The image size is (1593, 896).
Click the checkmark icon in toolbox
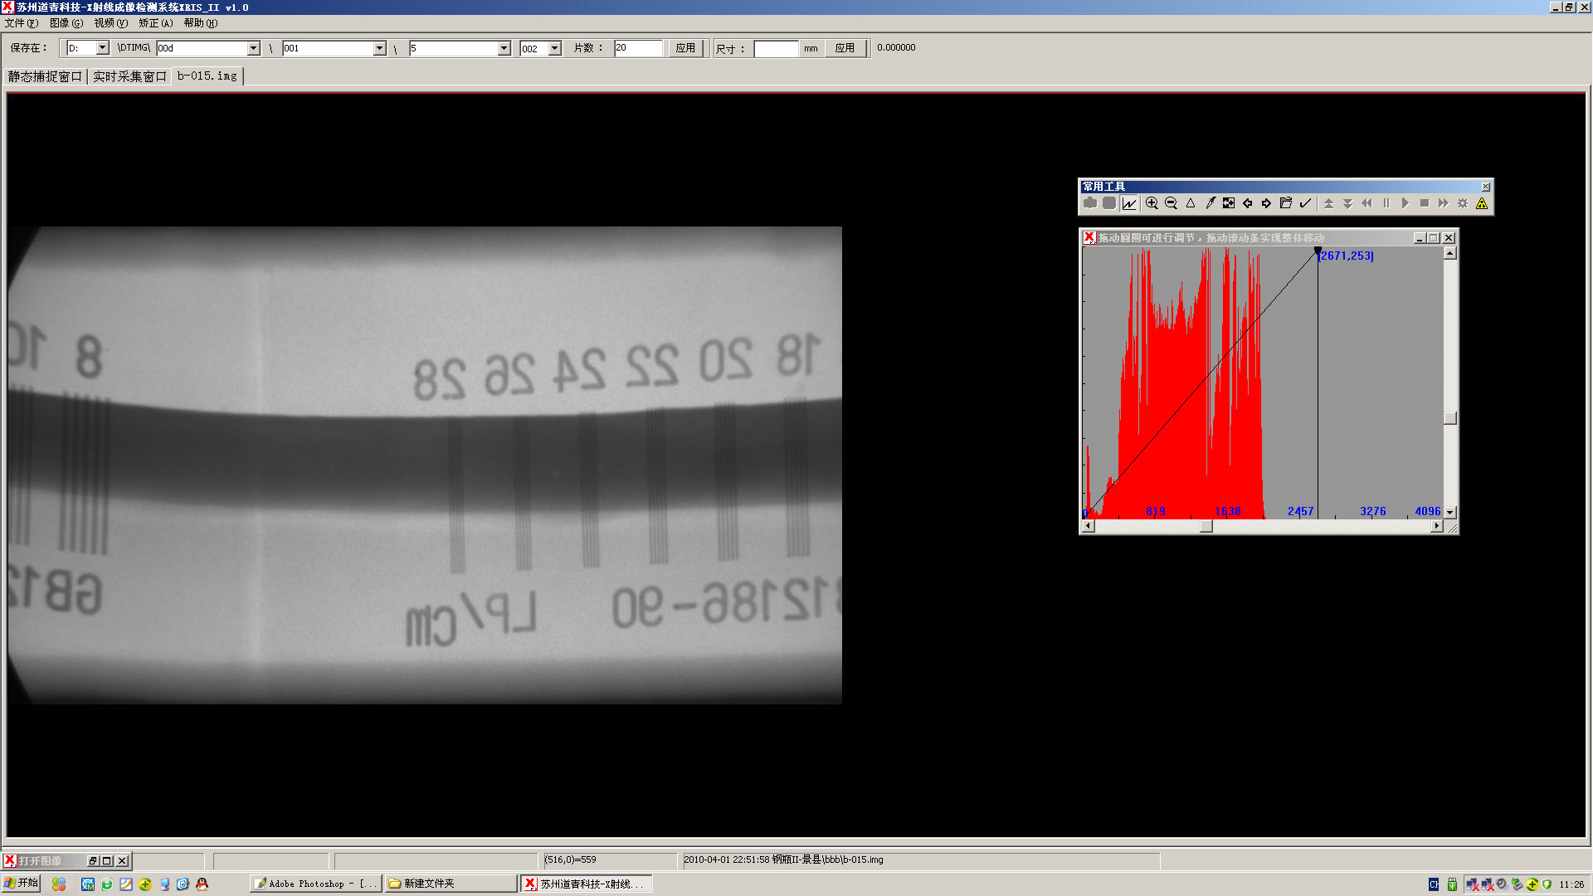1305,203
